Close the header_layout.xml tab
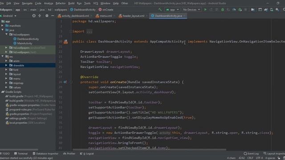 [147, 16]
